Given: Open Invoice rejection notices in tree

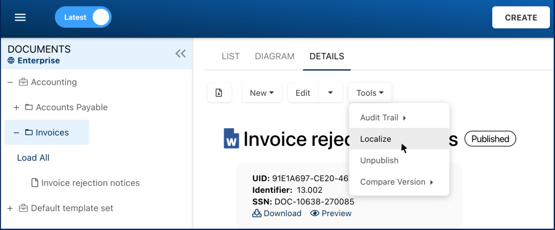Looking at the screenshot, I should (90, 183).
